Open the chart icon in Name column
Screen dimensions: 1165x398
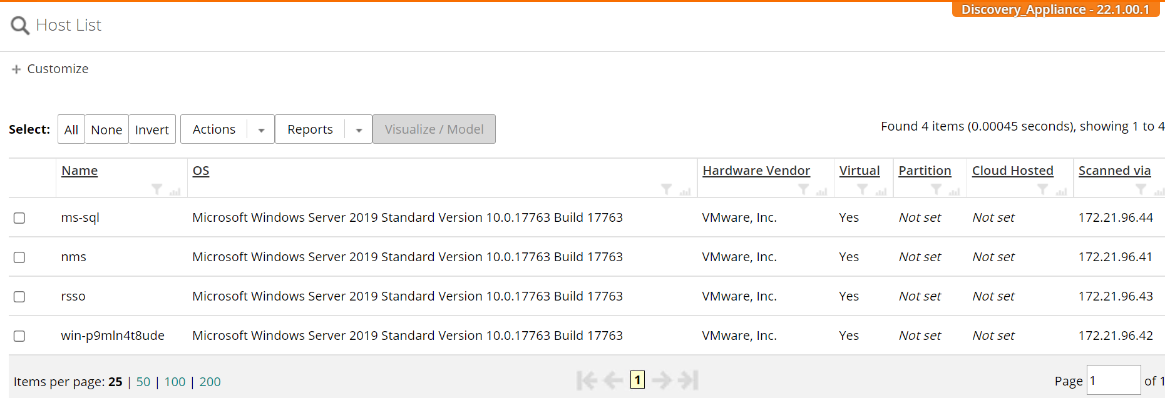pos(175,191)
